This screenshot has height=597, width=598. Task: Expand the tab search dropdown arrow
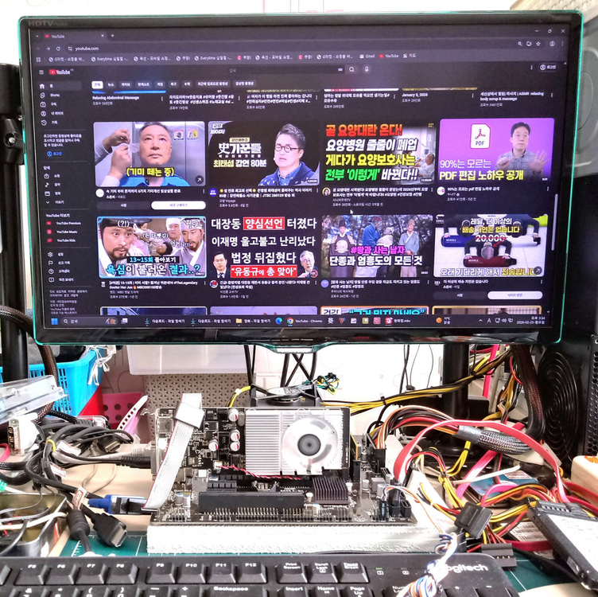[37, 37]
